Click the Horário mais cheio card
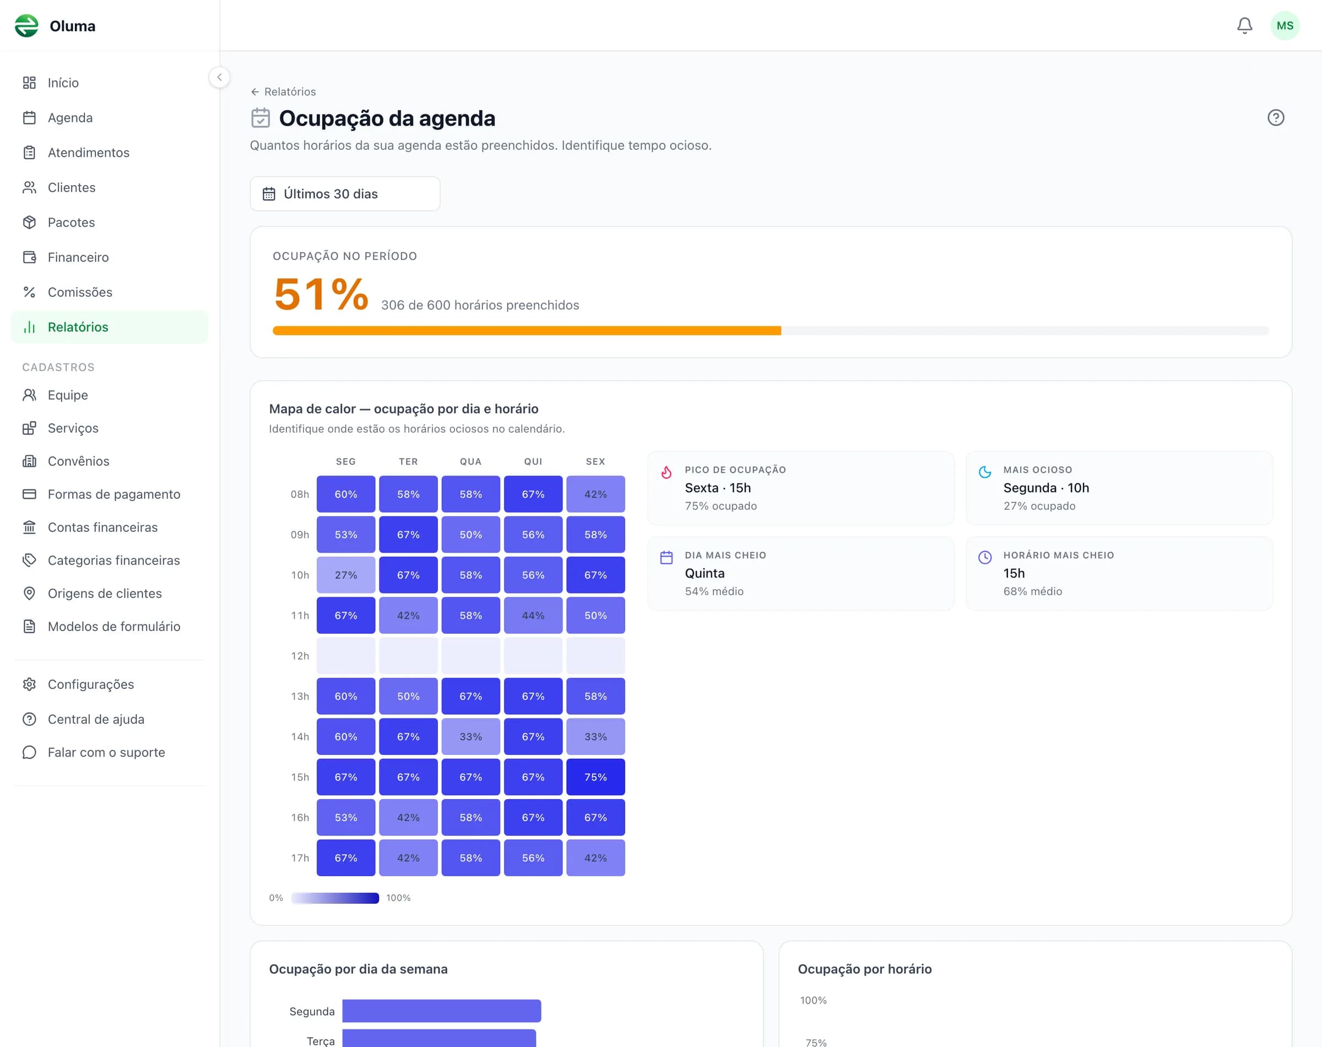 point(1119,574)
